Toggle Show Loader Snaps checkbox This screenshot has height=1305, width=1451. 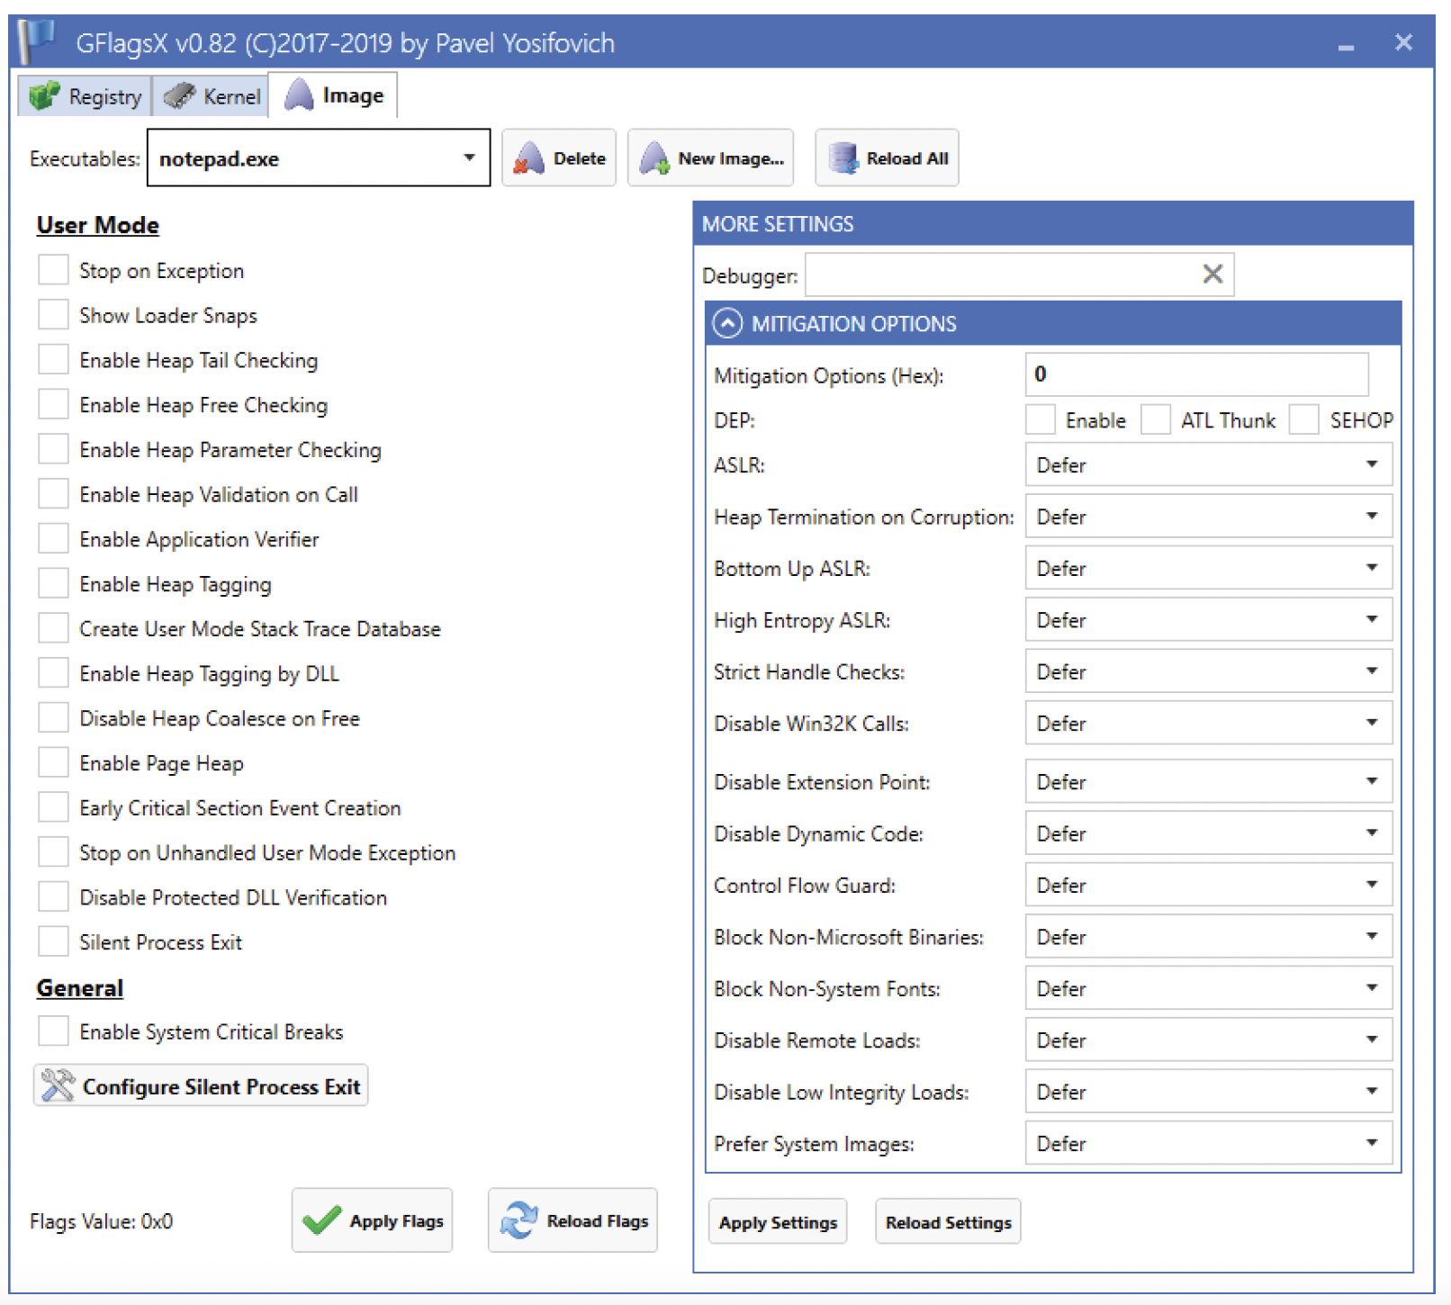(53, 314)
